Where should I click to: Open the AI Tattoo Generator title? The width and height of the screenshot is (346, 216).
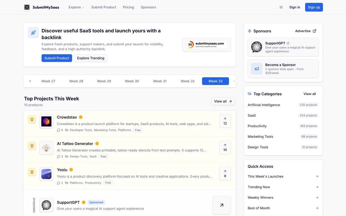75,144
